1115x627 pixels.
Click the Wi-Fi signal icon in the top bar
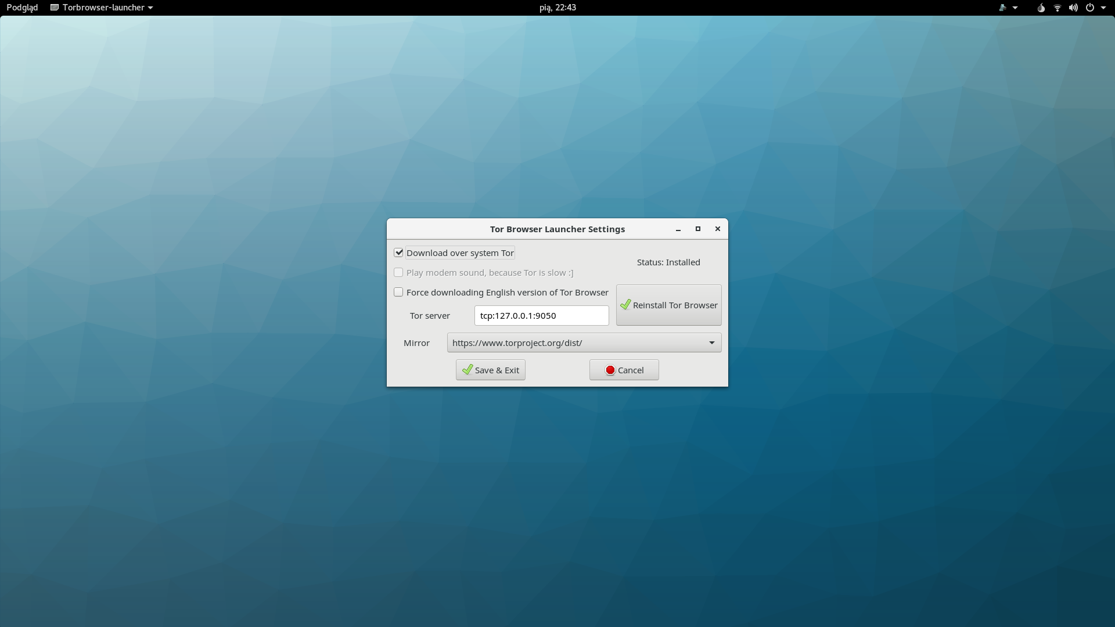tap(1058, 8)
